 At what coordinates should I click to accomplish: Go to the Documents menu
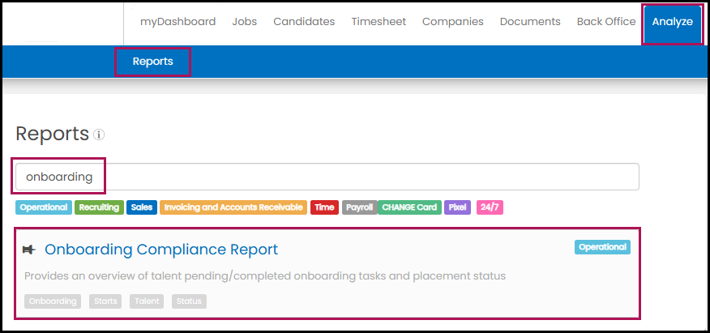(x=530, y=22)
